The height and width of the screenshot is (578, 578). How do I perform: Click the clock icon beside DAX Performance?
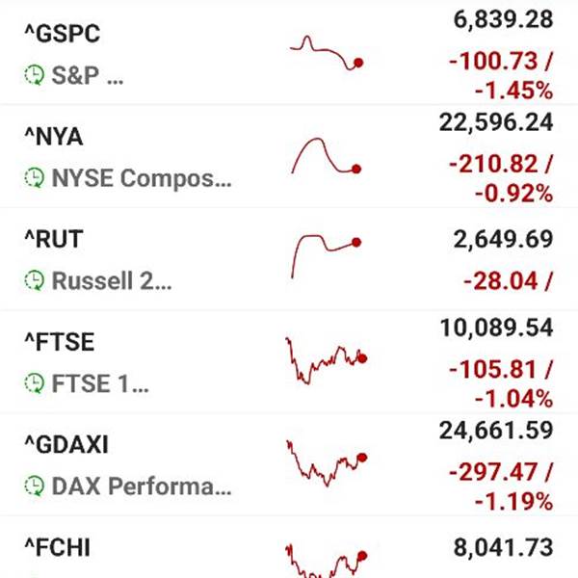(35, 486)
